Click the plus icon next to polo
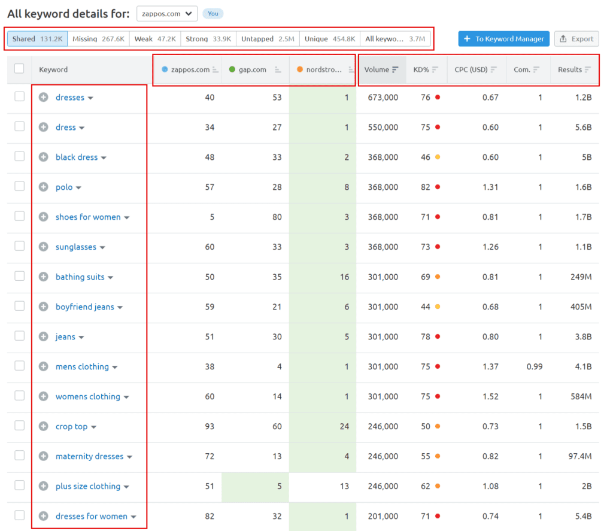This screenshot has height=531, width=613. [x=43, y=187]
